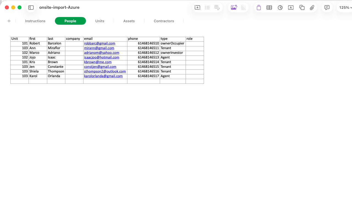Screen dimensions: 352x198
Task: Open link karolorlanda@gmail.com
Action: tap(103, 76)
